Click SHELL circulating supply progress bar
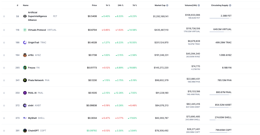The image size is (260, 135). point(221,120)
